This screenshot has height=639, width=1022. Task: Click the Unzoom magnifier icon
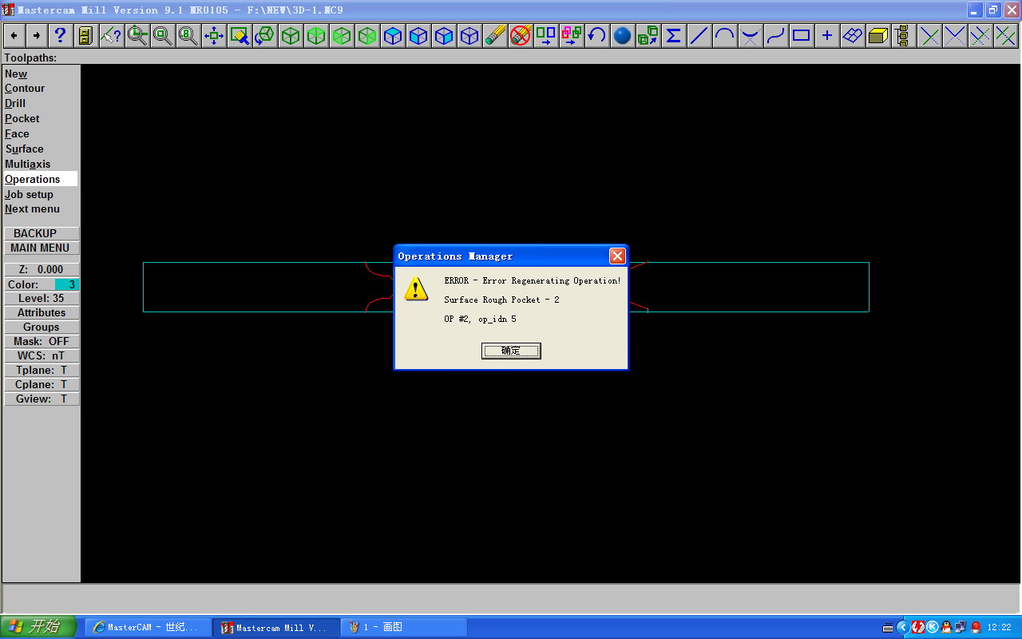click(x=163, y=35)
